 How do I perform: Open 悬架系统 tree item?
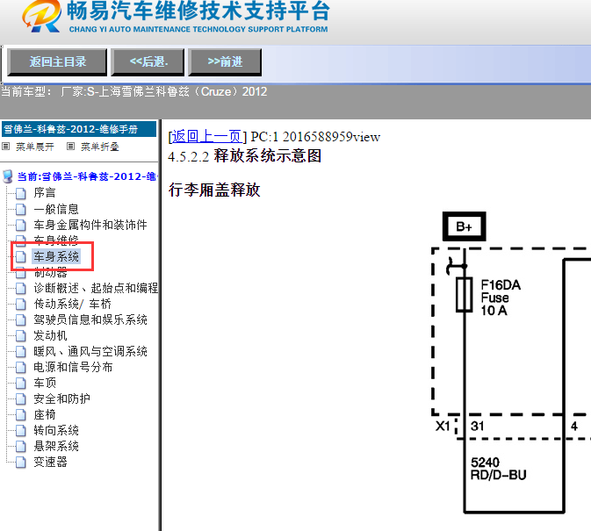click(x=56, y=446)
